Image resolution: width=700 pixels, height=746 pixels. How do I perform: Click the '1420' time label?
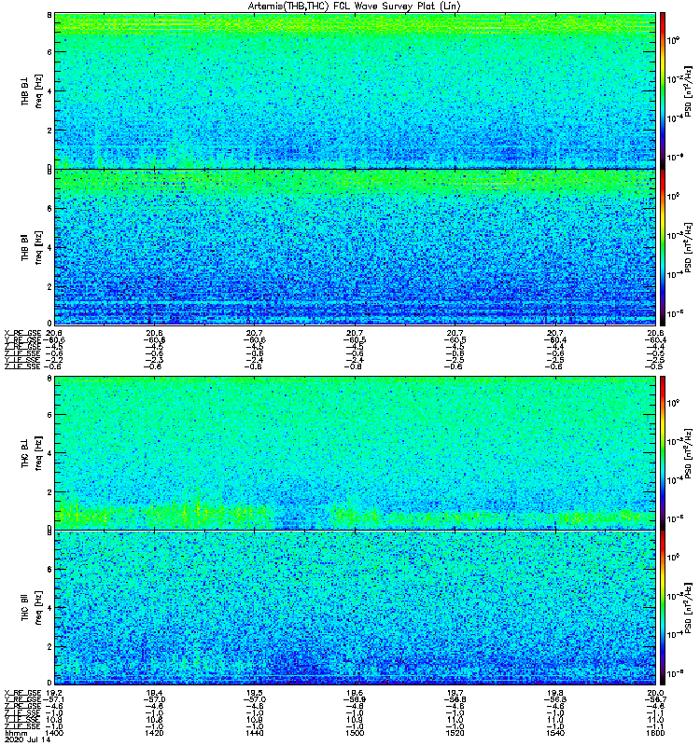coord(154,733)
